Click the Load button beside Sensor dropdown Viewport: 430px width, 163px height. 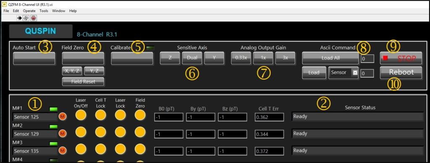(314, 73)
